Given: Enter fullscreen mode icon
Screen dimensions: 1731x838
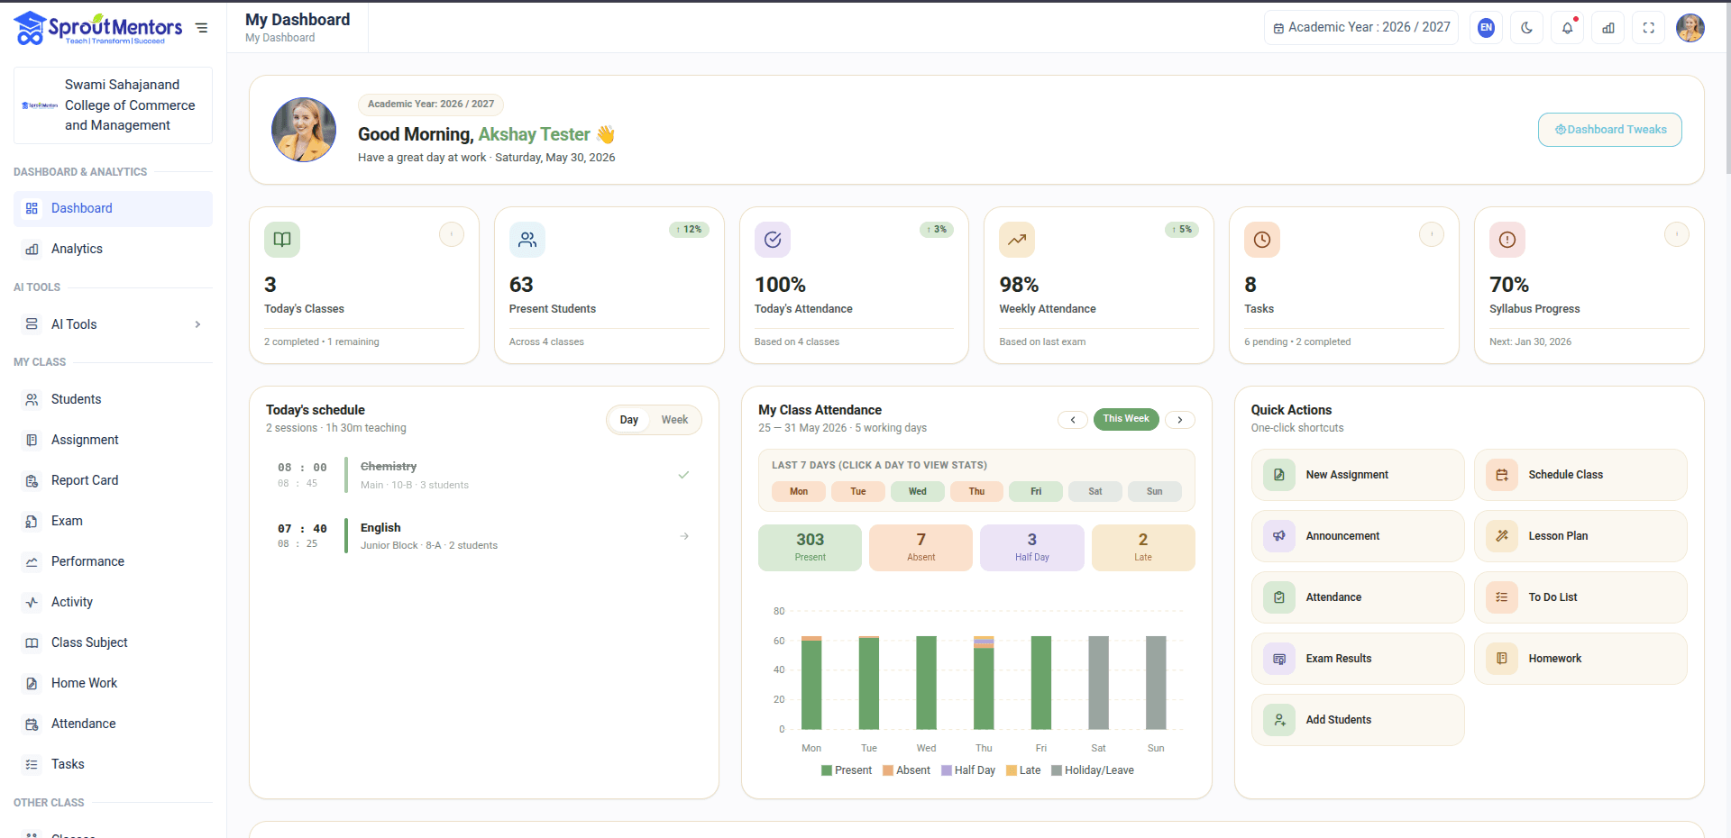Looking at the screenshot, I should tap(1649, 28).
